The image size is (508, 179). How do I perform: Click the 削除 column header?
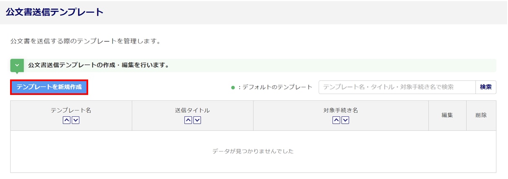pos(481,115)
